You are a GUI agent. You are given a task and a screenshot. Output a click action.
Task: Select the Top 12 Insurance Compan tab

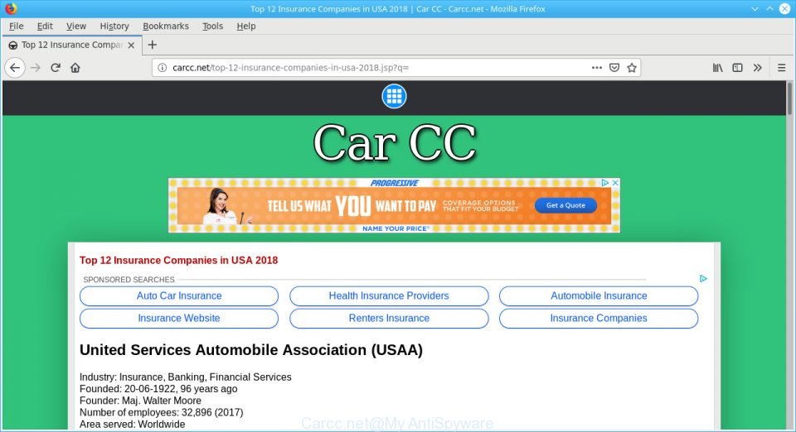tap(71, 45)
